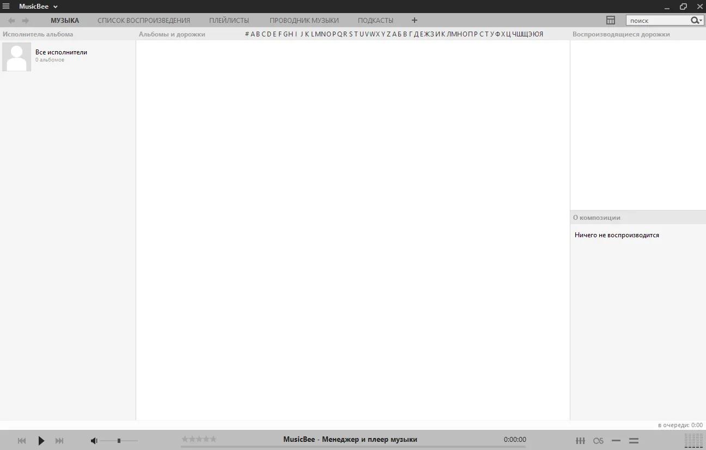Viewport: 706px width, 450px height.
Task: Open the hamburger main menu
Action: 6,7
